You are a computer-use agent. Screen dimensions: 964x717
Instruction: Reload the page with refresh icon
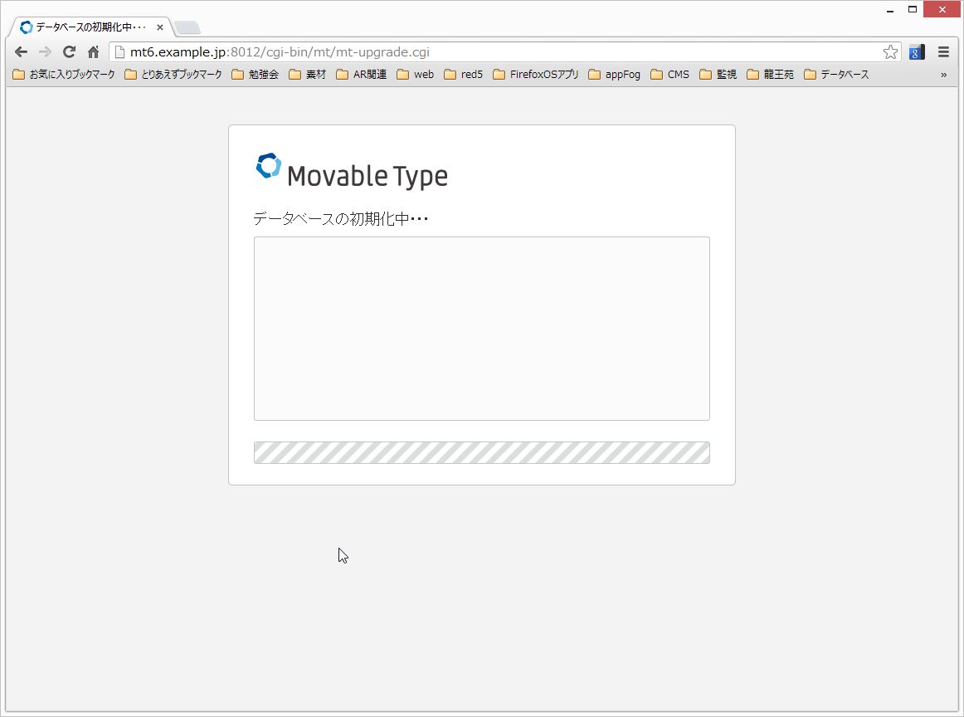pyautogui.click(x=70, y=52)
